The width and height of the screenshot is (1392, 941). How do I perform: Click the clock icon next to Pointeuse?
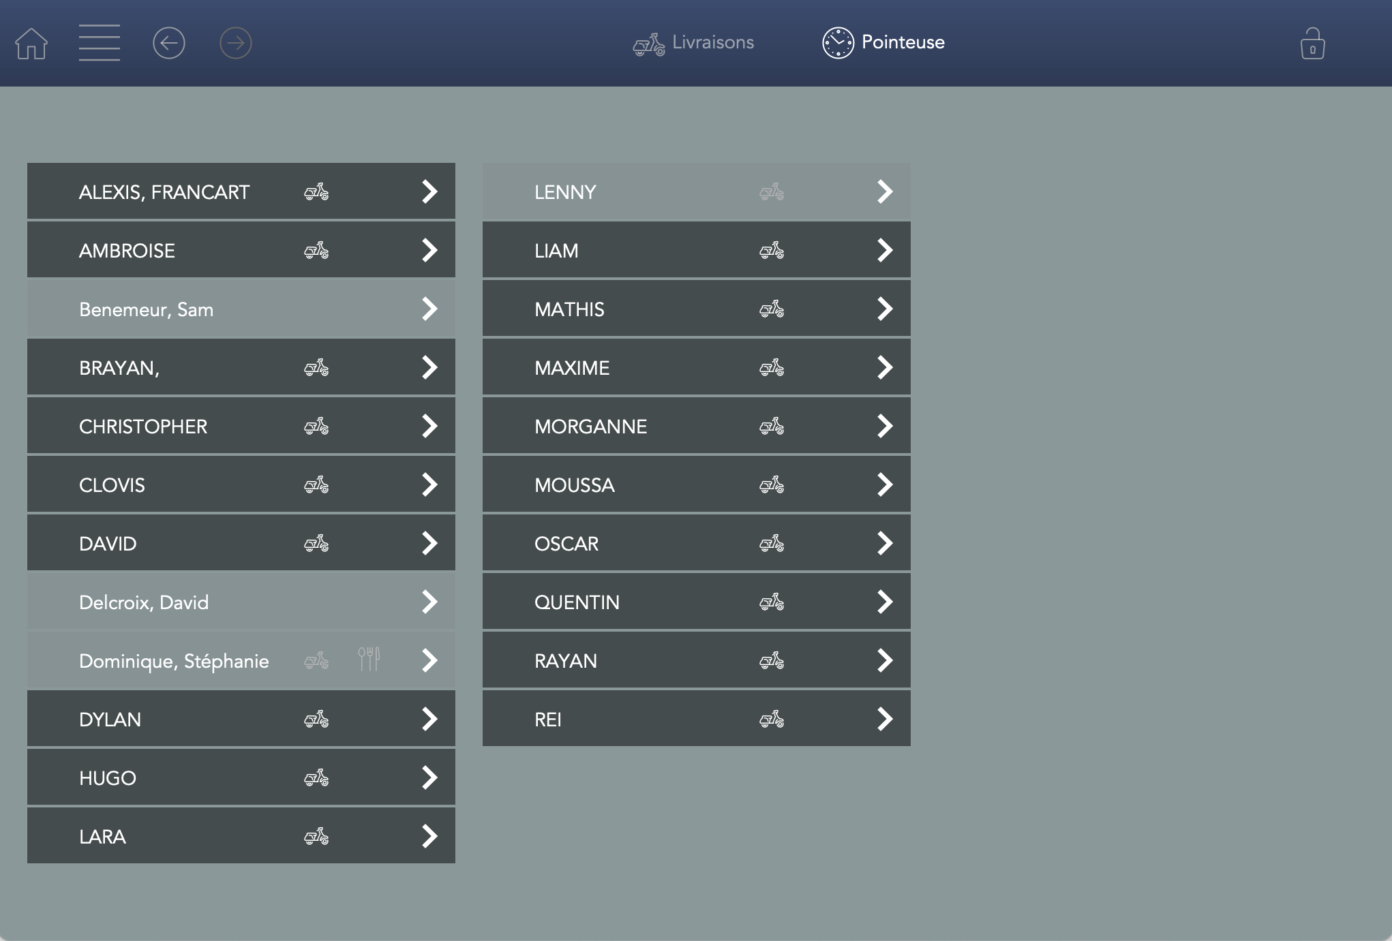[838, 43]
